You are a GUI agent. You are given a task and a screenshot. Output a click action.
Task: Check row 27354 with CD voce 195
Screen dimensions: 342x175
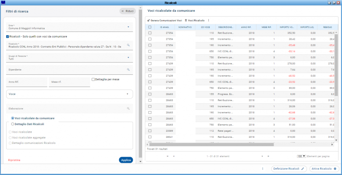(150, 39)
